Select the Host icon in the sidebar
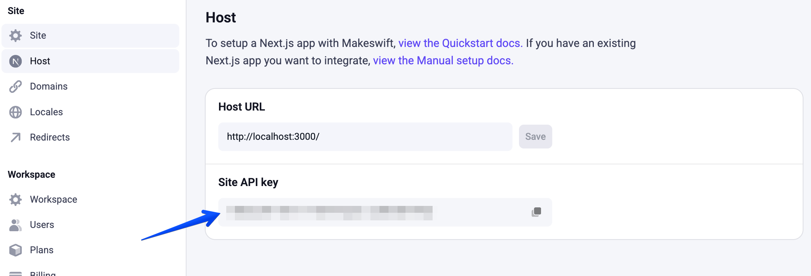811x276 pixels. 15,61
